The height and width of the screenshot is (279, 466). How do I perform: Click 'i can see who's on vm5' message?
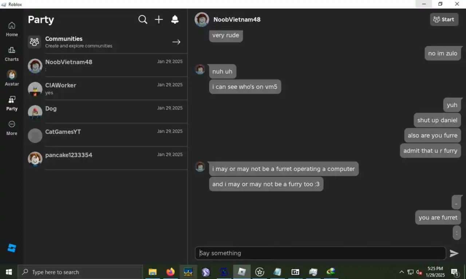pyautogui.click(x=245, y=87)
